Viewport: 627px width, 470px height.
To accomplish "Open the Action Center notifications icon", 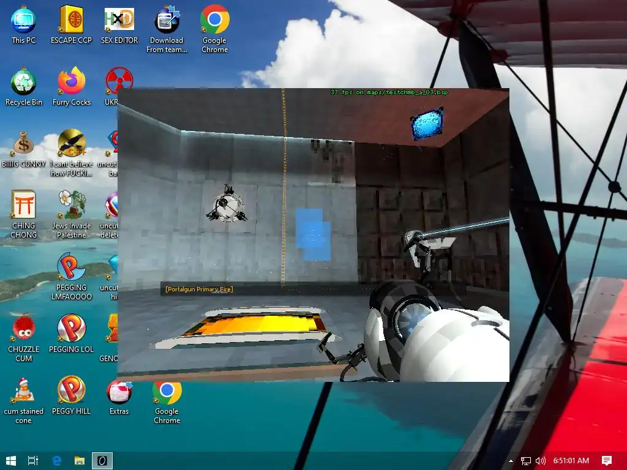I will point(607,461).
